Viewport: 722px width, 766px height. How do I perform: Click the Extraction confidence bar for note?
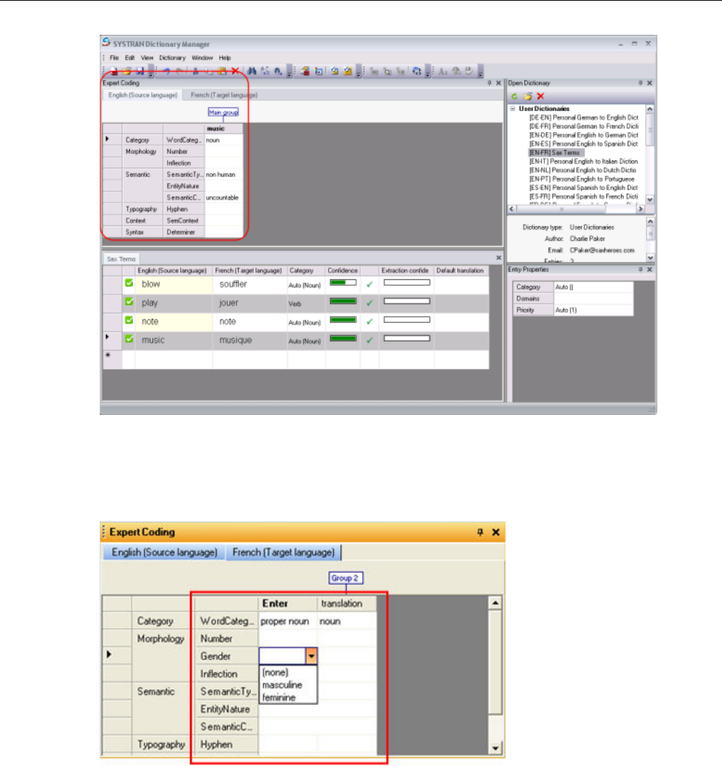point(406,319)
